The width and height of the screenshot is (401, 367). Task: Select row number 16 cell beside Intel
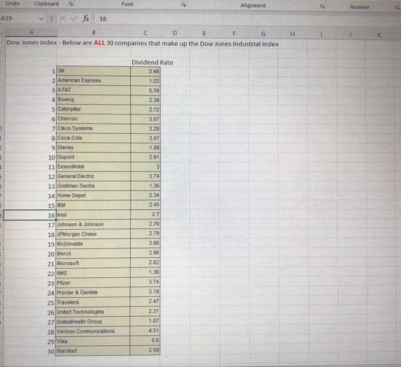pos(30,215)
